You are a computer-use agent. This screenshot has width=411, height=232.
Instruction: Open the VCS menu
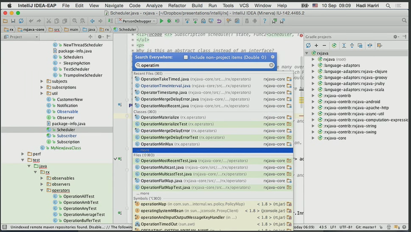tap(244, 6)
